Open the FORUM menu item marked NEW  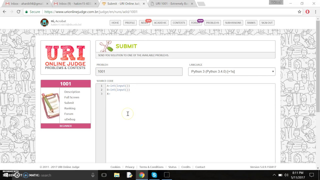195,23
